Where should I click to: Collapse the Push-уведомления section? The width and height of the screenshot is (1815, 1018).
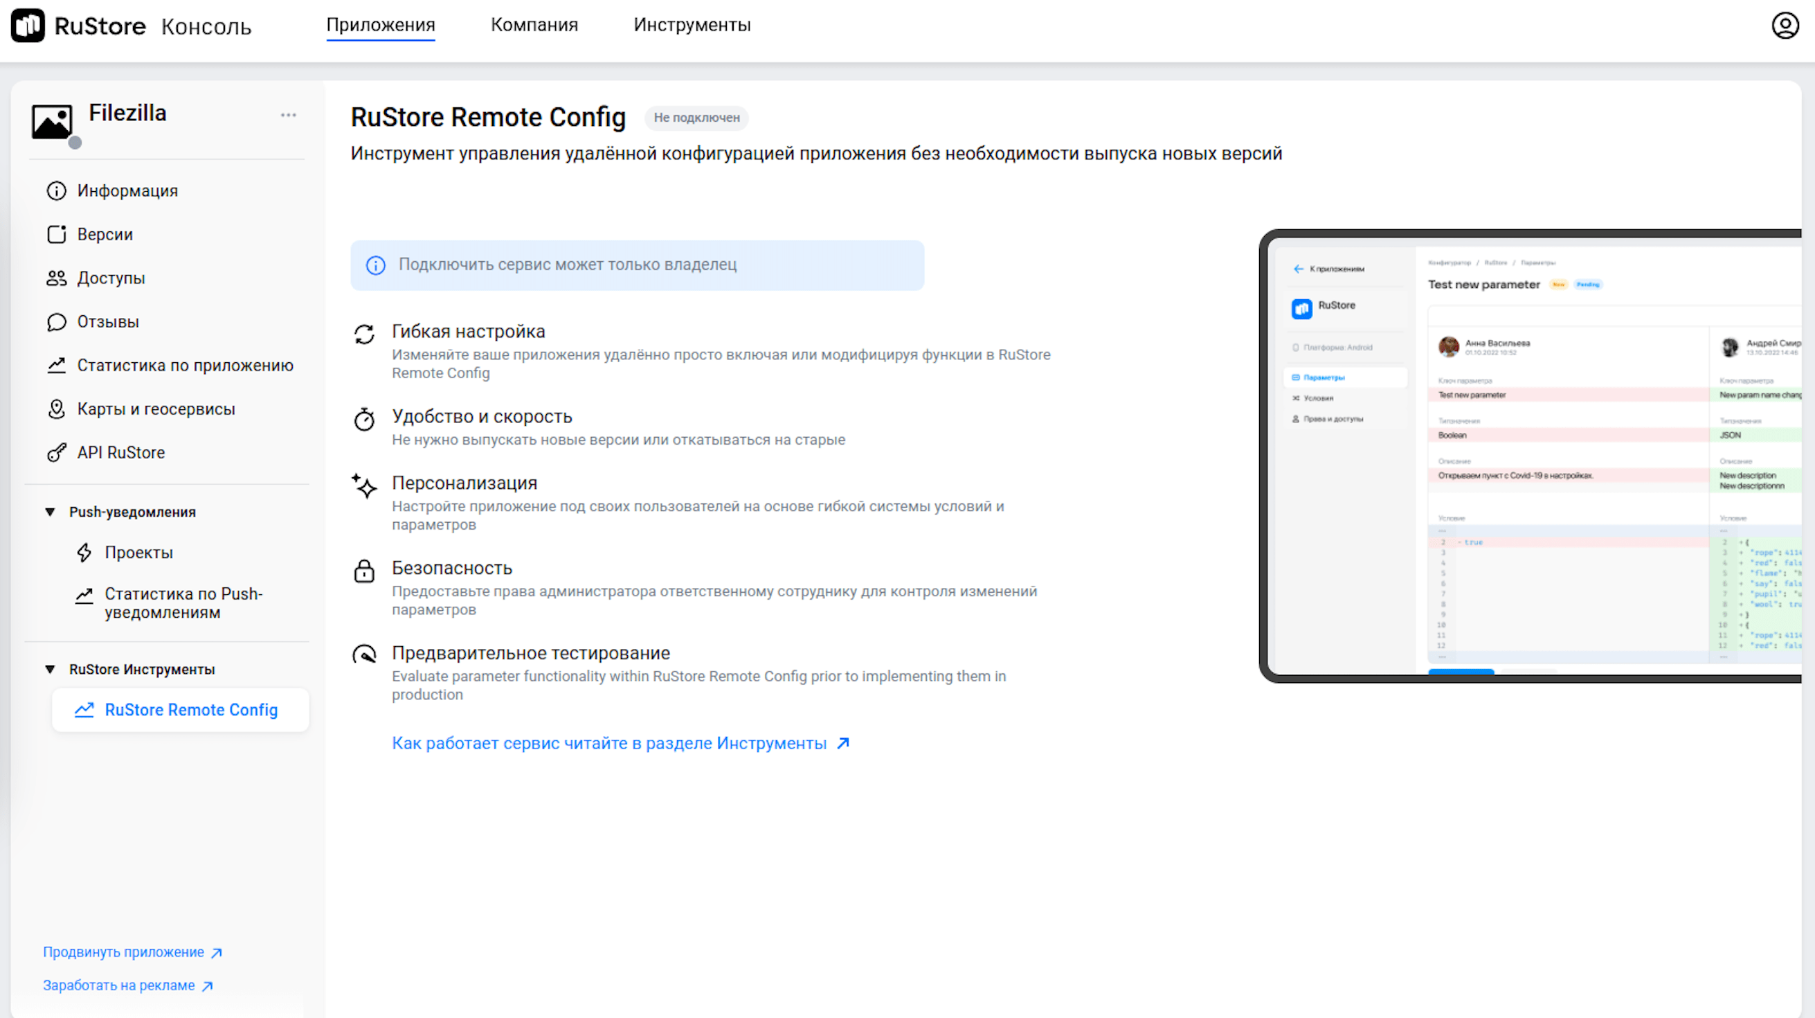pyautogui.click(x=50, y=512)
